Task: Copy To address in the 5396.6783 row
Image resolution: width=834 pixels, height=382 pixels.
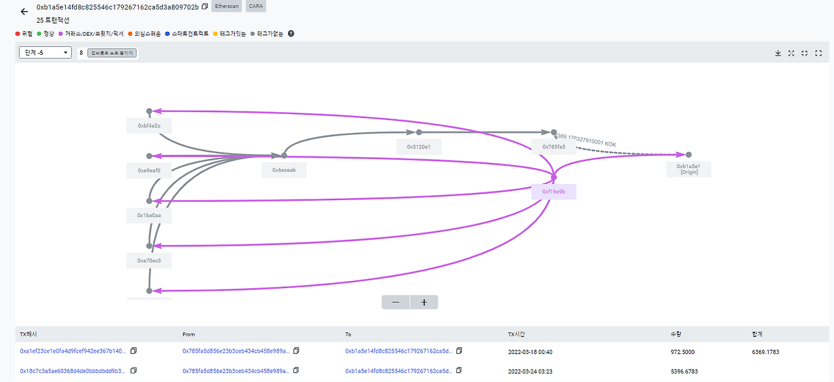Action: click(459, 370)
